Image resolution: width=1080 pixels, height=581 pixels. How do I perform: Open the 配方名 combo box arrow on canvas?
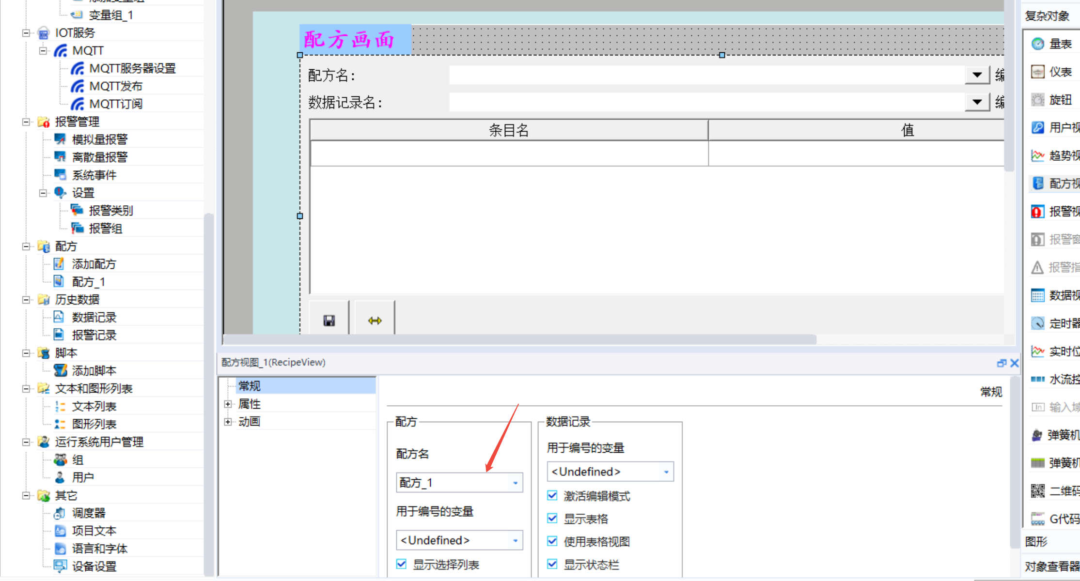[977, 75]
